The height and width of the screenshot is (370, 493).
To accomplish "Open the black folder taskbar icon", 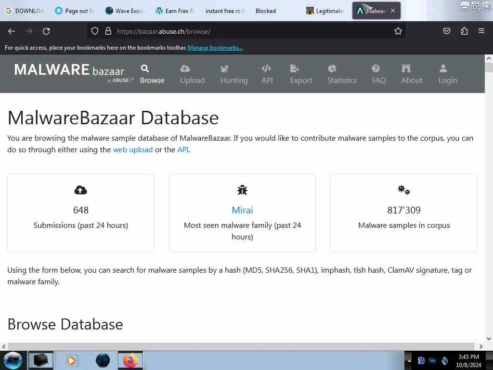I will click(x=41, y=360).
